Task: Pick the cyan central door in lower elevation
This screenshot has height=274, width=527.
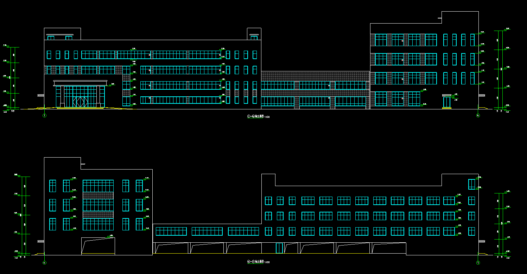Action: (279, 248)
